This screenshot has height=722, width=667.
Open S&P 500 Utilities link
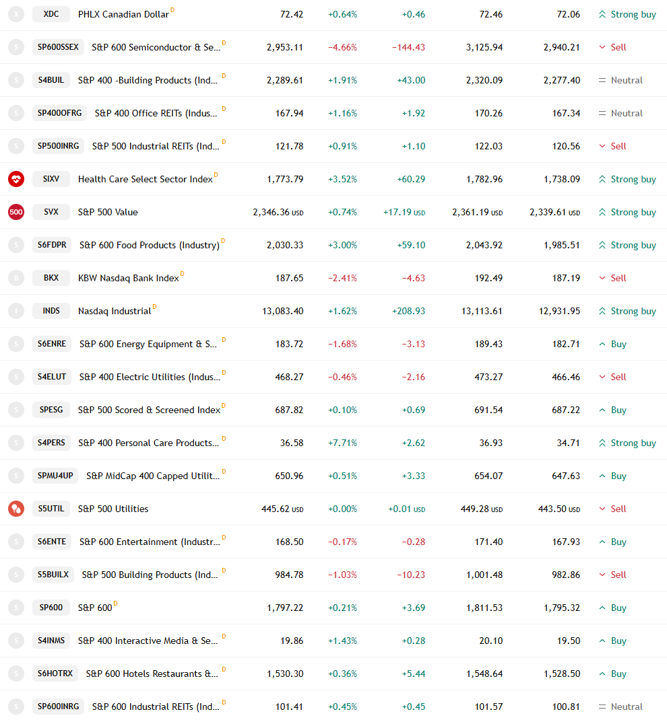pyautogui.click(x=113, y=509)
